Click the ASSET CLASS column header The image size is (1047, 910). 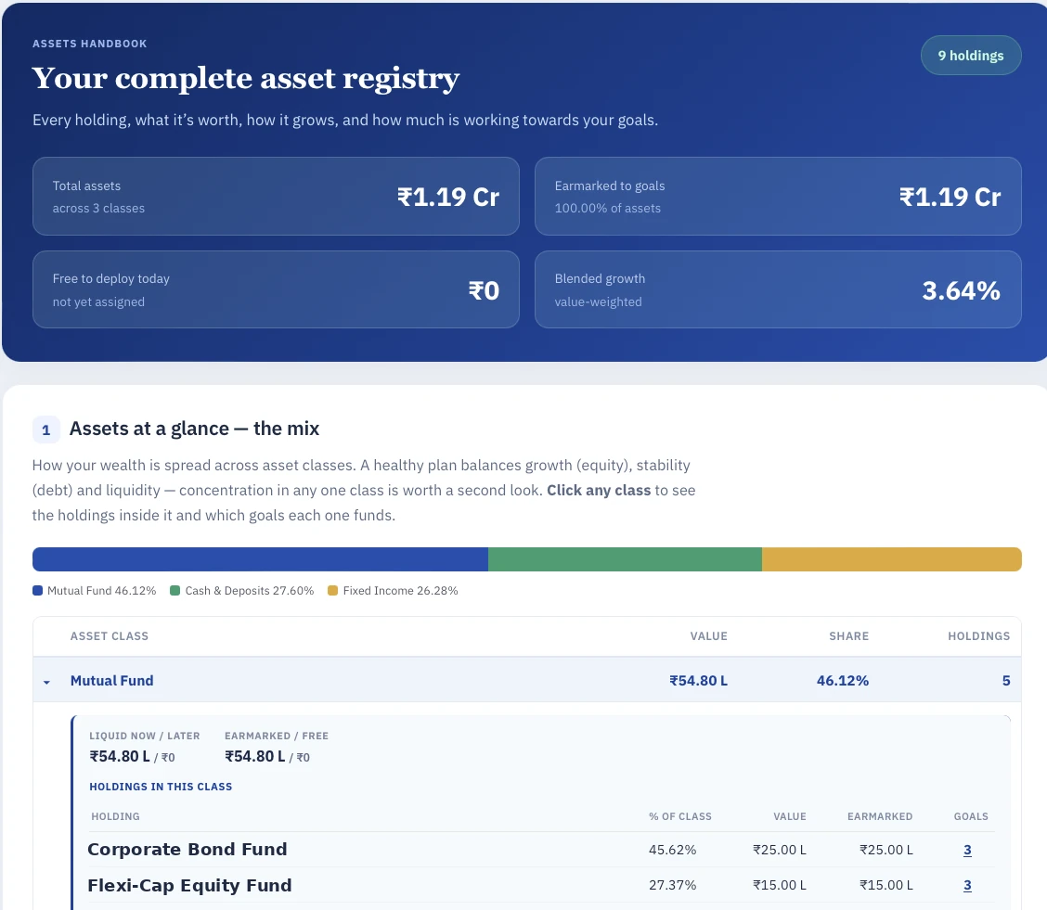coord(110,635)
